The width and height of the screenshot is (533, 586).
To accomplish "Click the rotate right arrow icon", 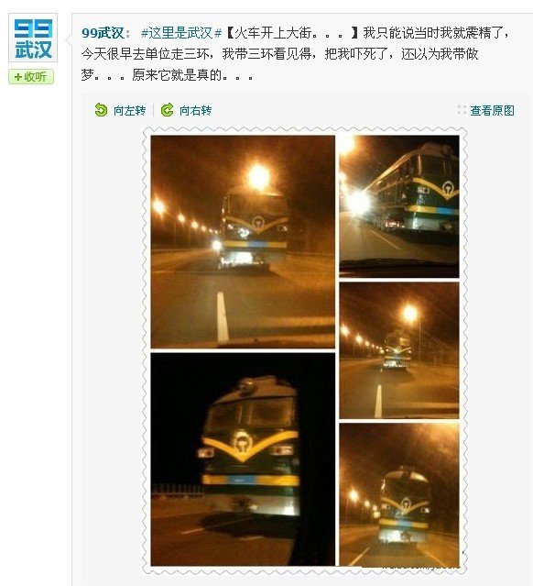I will [x=167, y=110].
